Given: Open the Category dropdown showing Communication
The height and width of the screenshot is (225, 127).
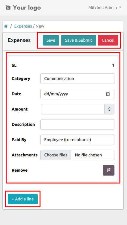Looking at the screenshot, I should [x=77, y=78].
